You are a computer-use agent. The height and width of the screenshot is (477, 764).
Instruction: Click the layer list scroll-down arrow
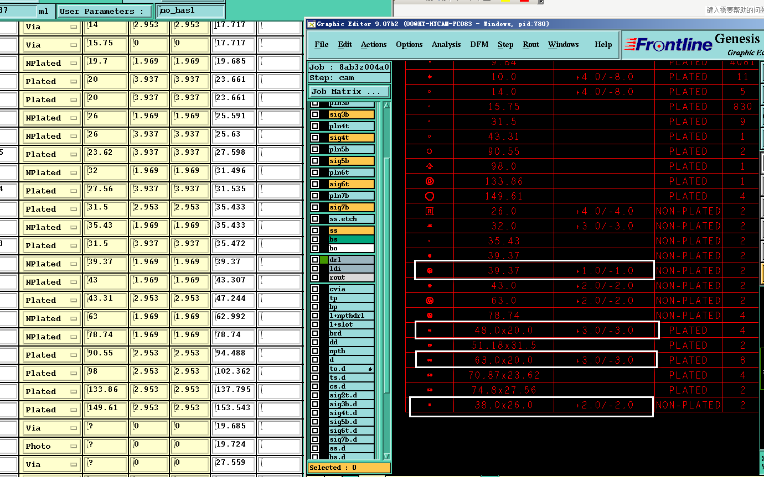[x=386, y=456]
